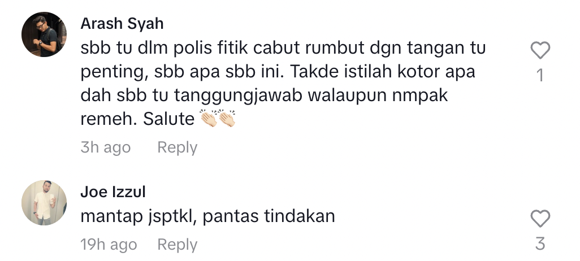580x261 pixels.
Task: Open Arash Syah's profile picture
Action: click(x=44, y=34)
